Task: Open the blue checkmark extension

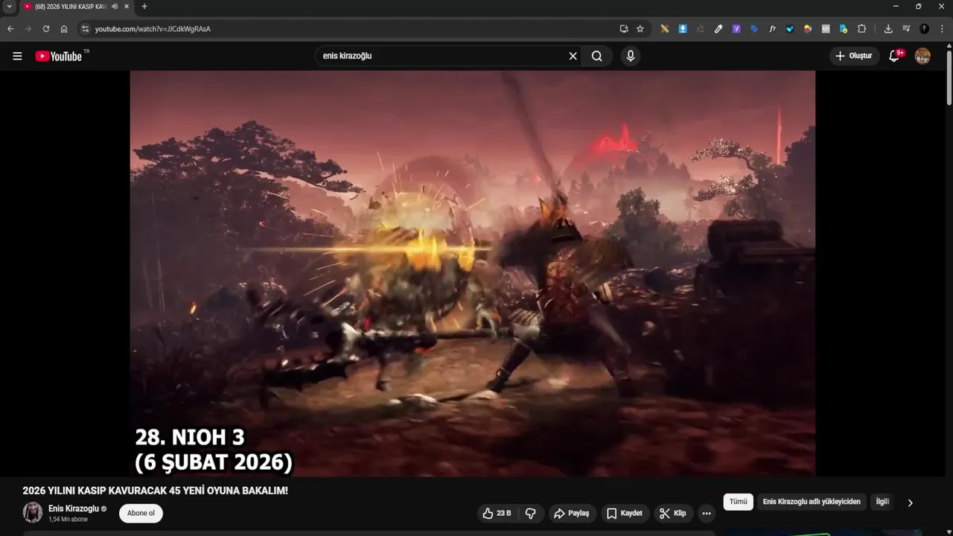Action: [x=790, y=29]
